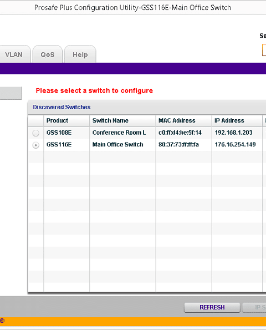Select the GSS116E switch radio button
266x330 pixels.
[36, 145]
